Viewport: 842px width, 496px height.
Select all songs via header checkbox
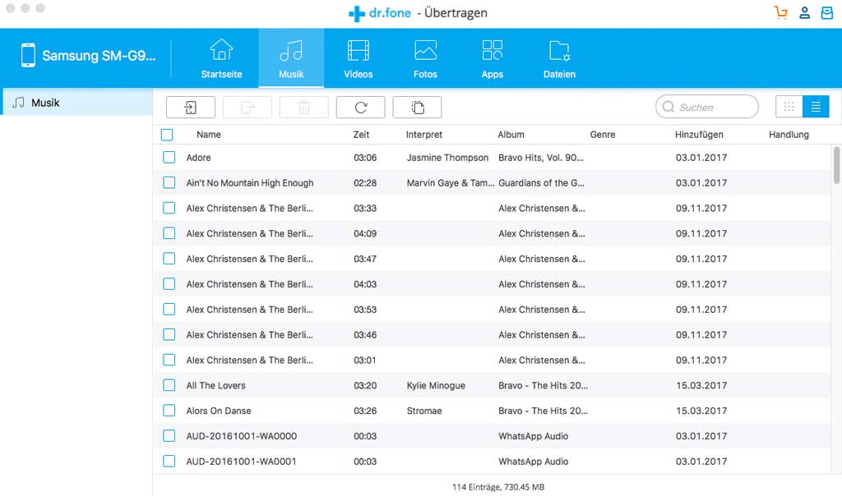[x=168, y=134]
